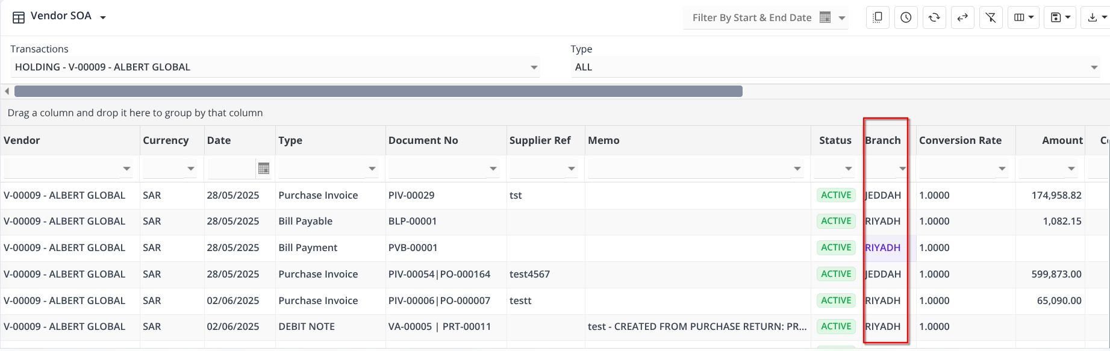Expand the Type ALL dropdown
The image size is (1110, 351).
[1094, 67]
